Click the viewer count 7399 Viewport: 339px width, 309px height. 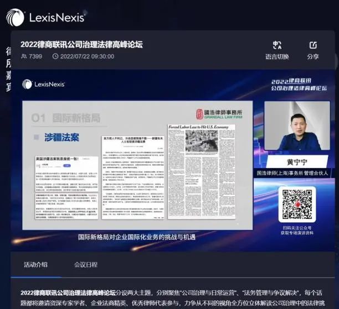(35, 56)
